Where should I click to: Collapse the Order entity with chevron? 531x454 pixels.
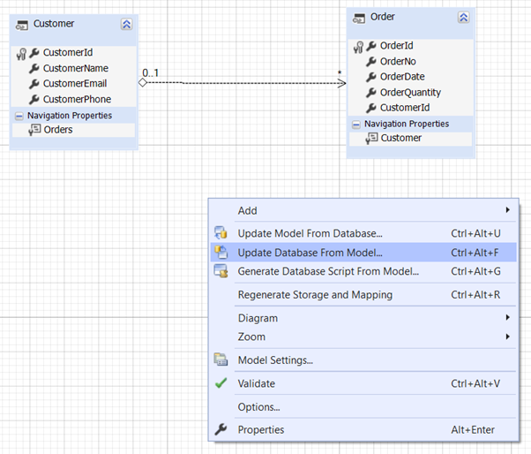(x=463, y=18)
